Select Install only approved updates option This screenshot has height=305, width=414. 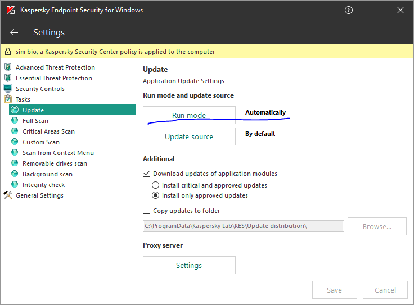[x=156, y=195]
